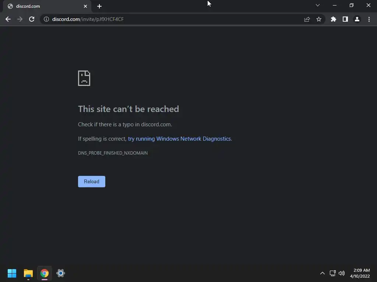The height and width of the screenshot is (282, 377).
Task: View site information icon in address bar
Action: click(46, 19)
